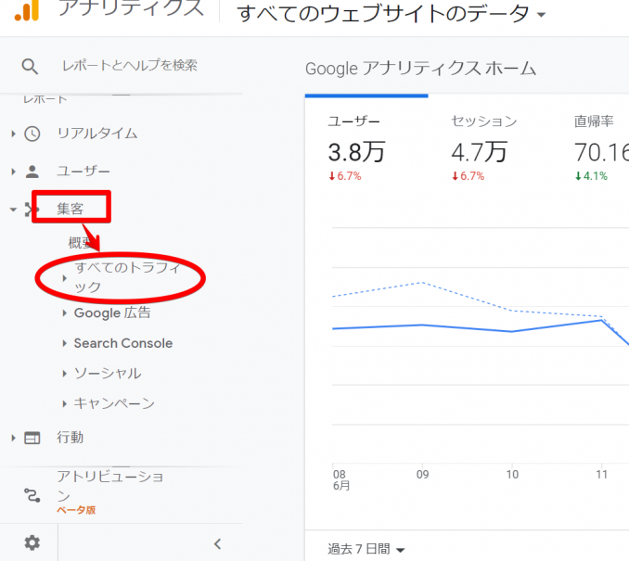Open the キャンペーン menu item

click(113, 403)
